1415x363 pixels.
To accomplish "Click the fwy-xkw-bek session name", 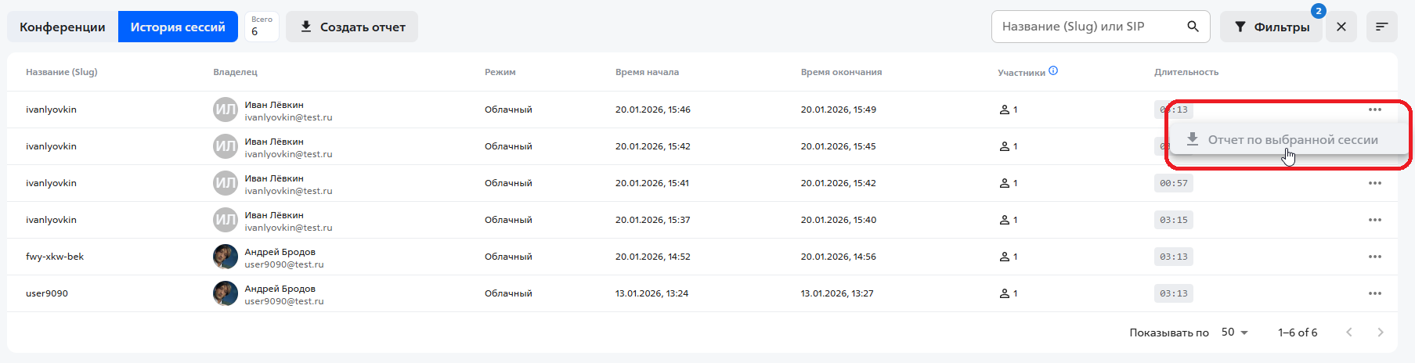I will [x=55, y=257].
